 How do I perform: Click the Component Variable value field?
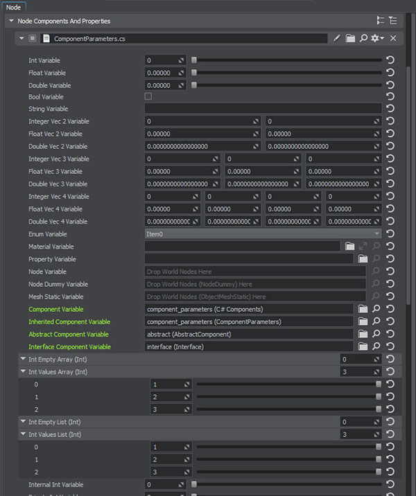pos(249,309)
